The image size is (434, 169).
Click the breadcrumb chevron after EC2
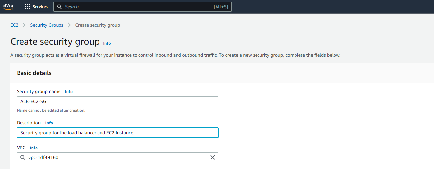point(24,25)
